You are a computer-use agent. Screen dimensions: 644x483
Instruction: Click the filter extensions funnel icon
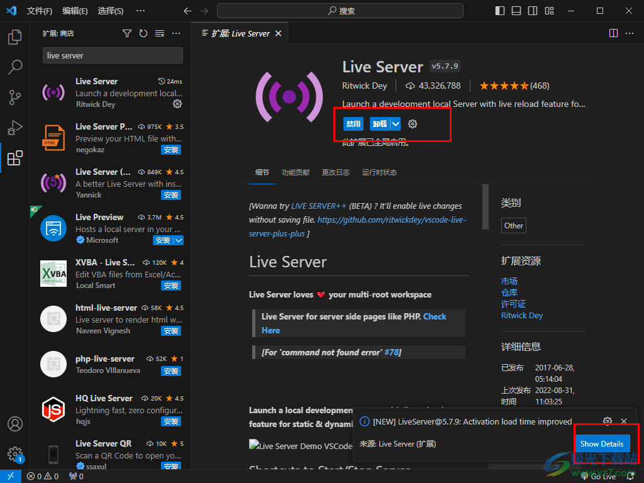coord(127,33)
